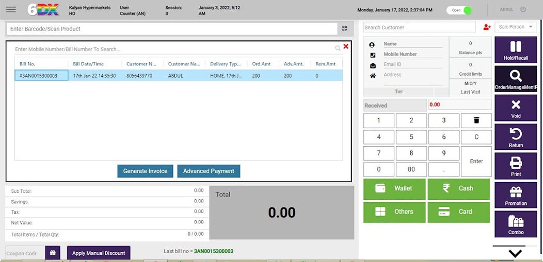Click the Email ID field
The image size is (543, 262).
[413, 64]
